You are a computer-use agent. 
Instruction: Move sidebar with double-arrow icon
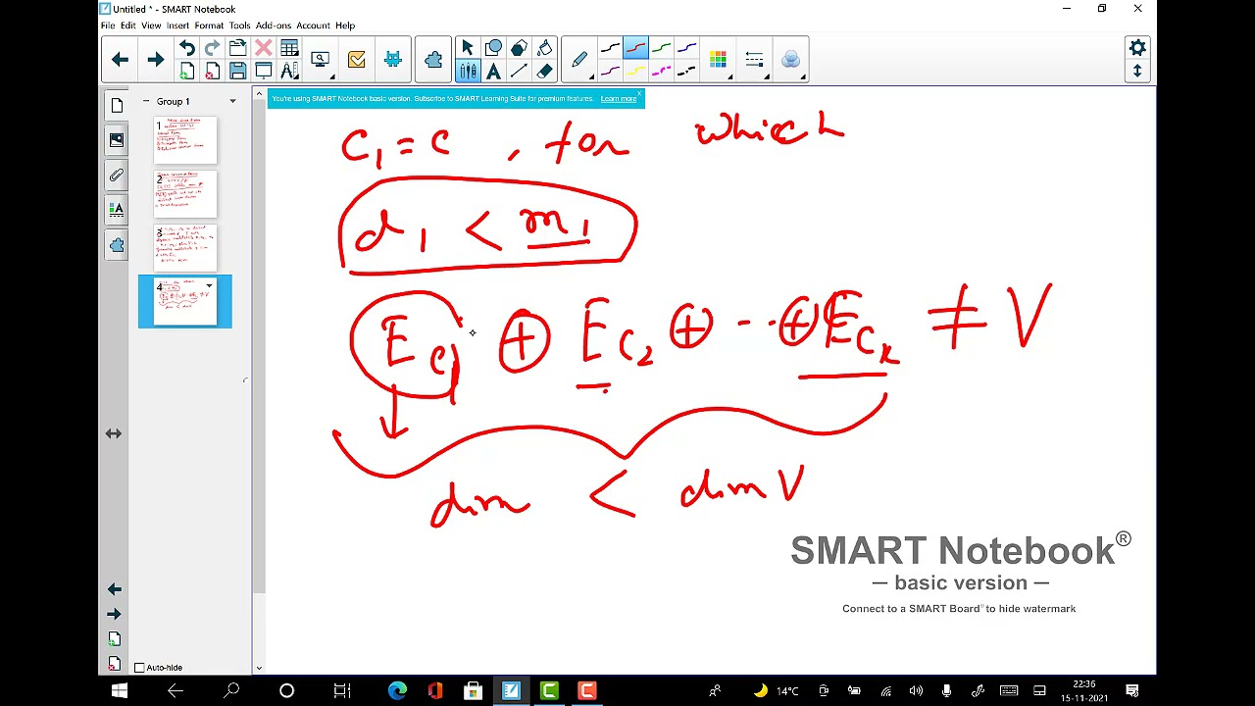[x=114, y=433]
